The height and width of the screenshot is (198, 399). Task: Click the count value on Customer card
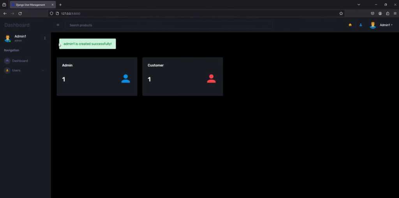(149, 79)
